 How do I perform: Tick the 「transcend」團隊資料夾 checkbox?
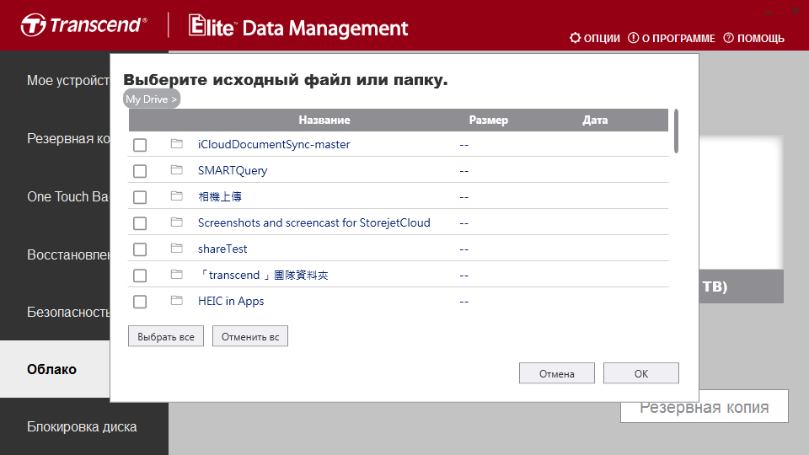[140, 276]
